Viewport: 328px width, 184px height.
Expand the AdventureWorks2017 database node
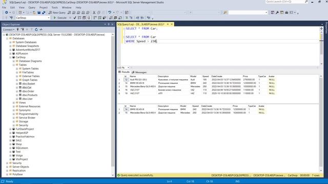10,50
